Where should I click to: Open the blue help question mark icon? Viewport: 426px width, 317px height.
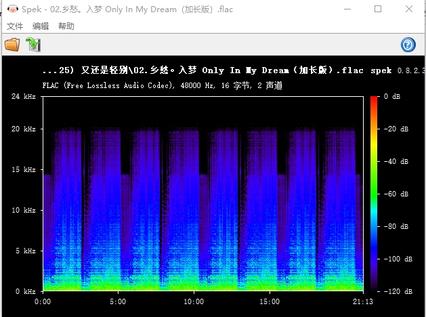pyautogui.click(x=408, y=45)
